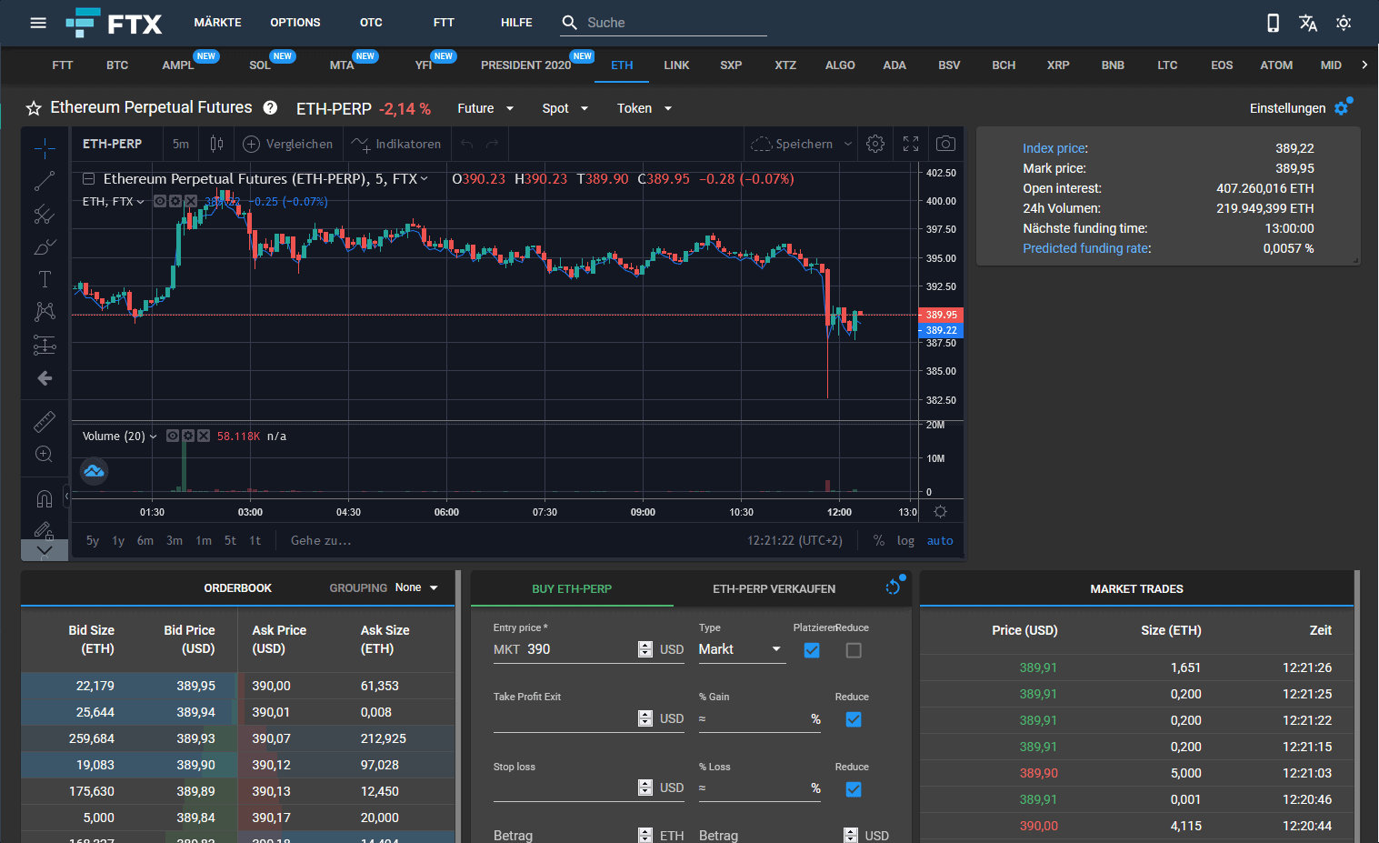Toggle the Platzieren checkbox

pyautogui.click(x=812, y=650)
